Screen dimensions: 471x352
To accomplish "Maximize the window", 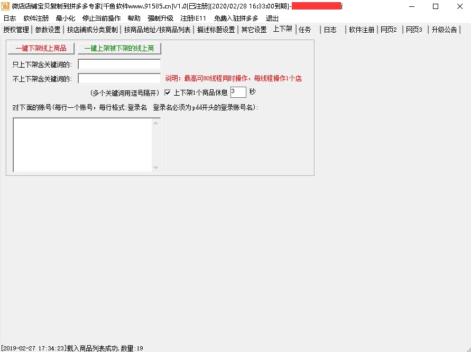I will tap(436, 6).
